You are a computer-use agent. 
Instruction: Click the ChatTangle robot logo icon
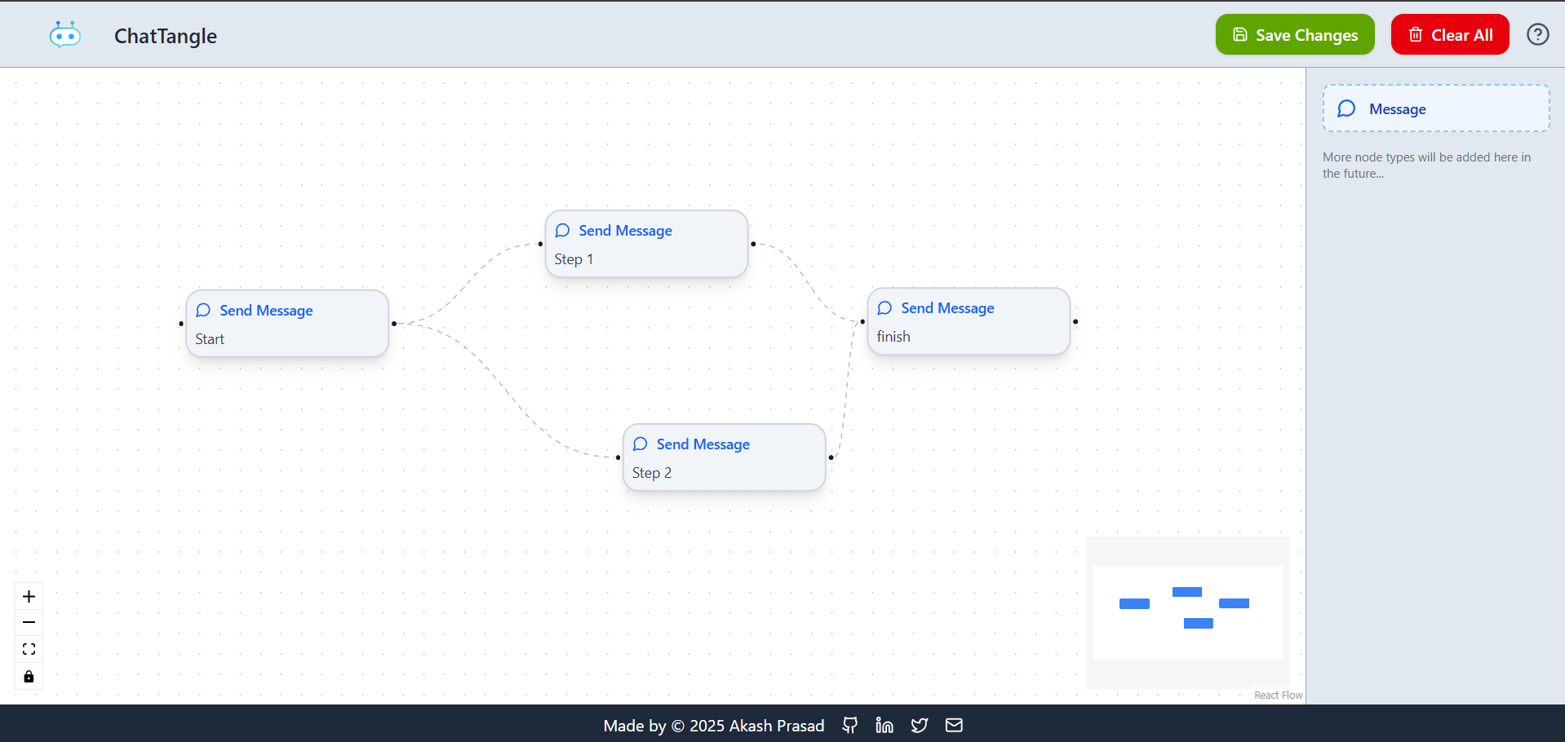coord(64,35)
